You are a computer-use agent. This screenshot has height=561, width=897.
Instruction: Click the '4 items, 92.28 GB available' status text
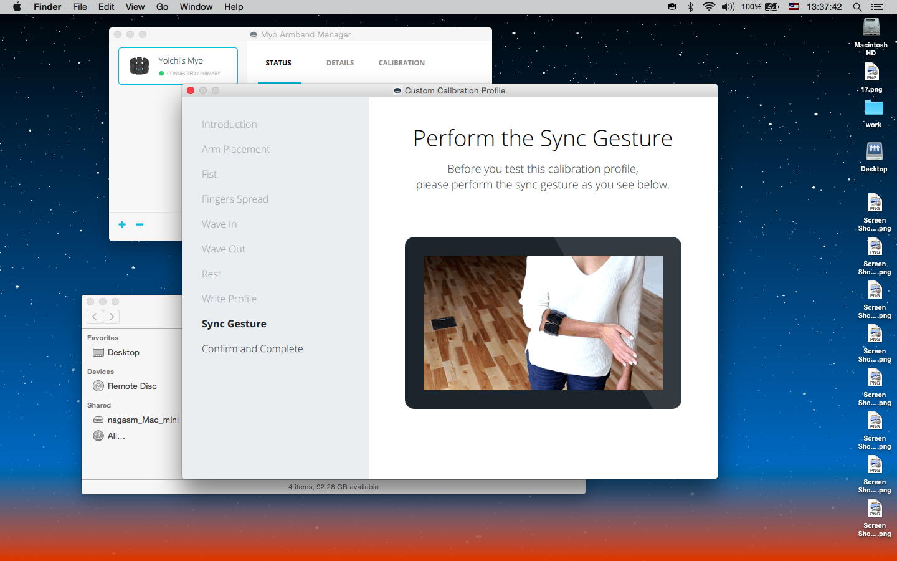pos(333,487)
